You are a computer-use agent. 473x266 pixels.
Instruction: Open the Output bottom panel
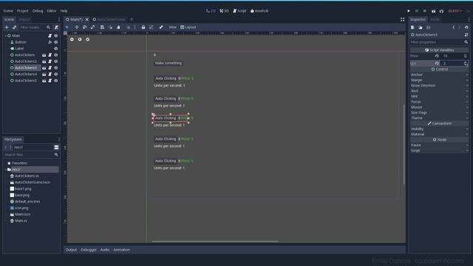[x=71, y=250]
